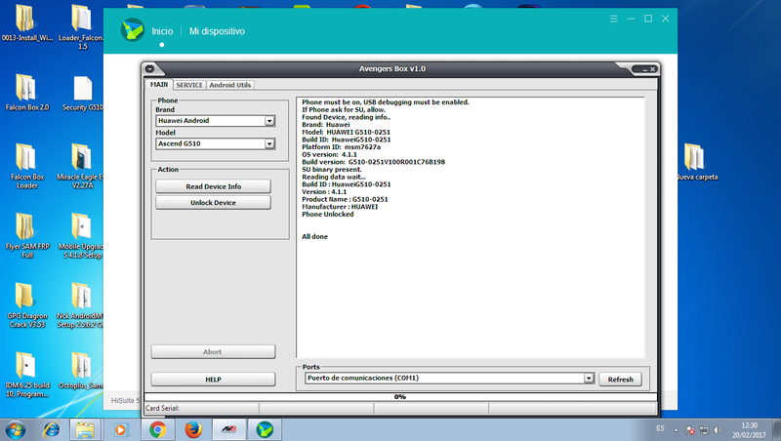The image size is (781, 441).
Task: Show hidden tray icons arrow
Action: click(676, 430)
